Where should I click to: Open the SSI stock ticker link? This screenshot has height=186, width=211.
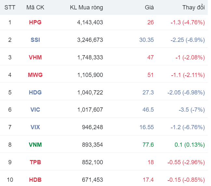click(35, 40)
